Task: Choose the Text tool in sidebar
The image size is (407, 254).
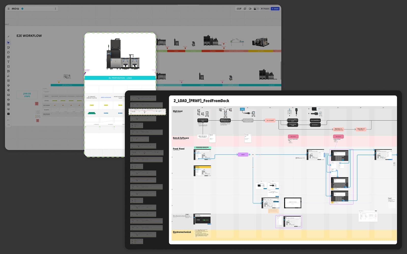Action: (x=8, y=62)
